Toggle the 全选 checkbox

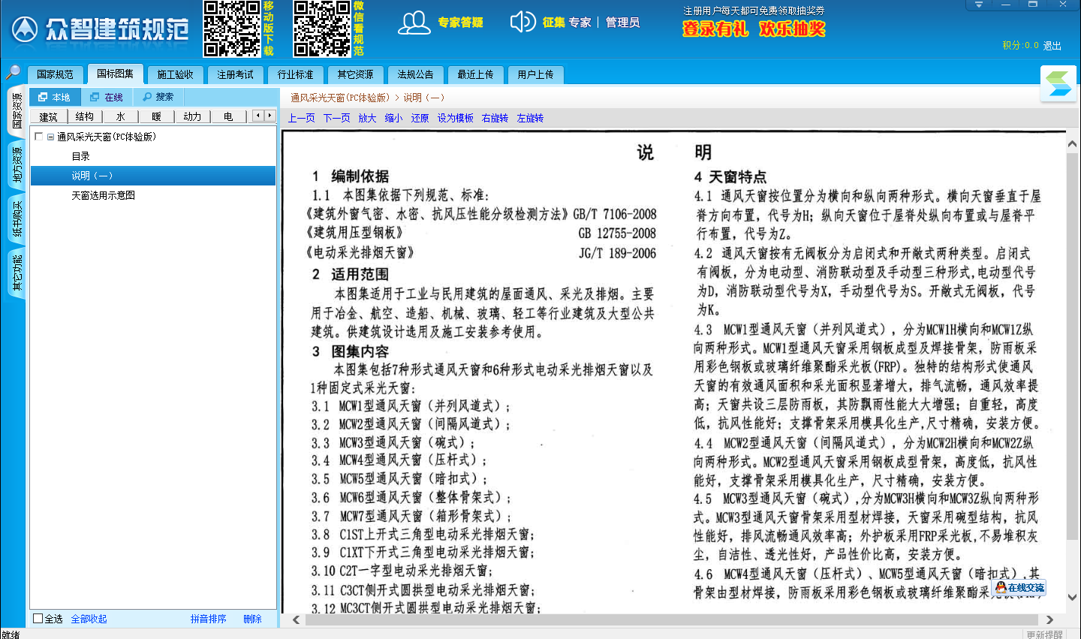point(38,619)
